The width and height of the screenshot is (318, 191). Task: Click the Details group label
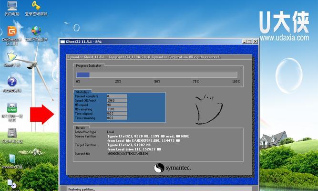(x=80, y=128)
